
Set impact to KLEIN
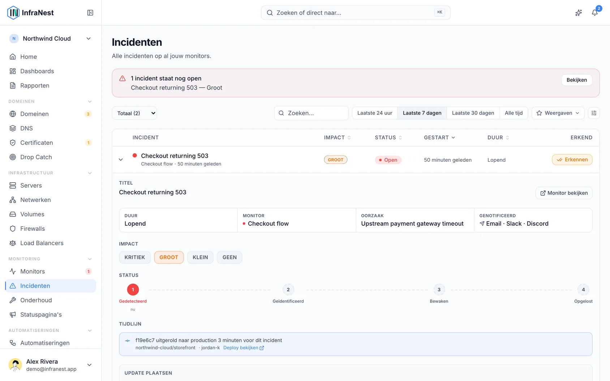coord(200,257)
